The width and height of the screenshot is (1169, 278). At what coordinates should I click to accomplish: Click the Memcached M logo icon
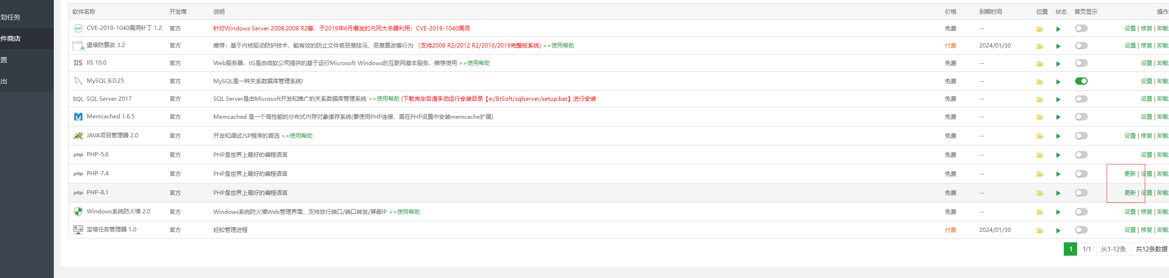click(x=78, y=116)
